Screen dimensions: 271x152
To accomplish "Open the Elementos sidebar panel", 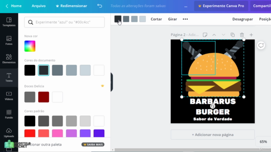I will (9, 59).
